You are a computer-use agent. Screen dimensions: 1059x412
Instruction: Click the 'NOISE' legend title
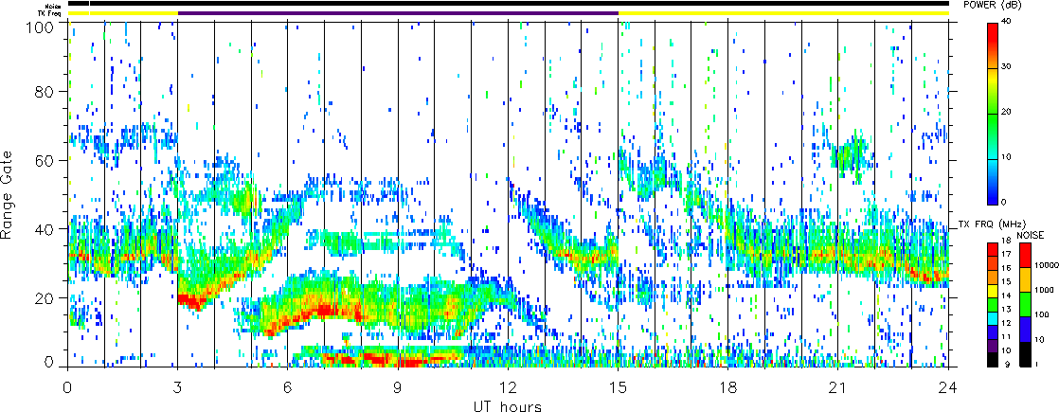coord(1031,235)
